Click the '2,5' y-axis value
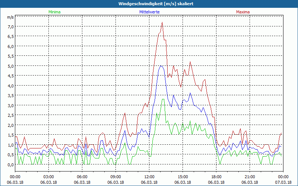 [x=11, y=115]
